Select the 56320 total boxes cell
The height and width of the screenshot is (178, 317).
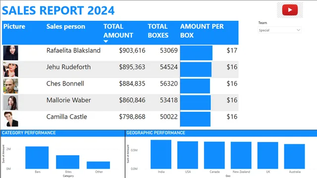[169, 84]
